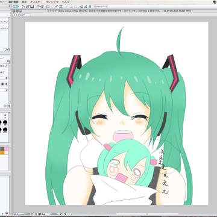Click the Miku illustration canvas

coord(116,113)
